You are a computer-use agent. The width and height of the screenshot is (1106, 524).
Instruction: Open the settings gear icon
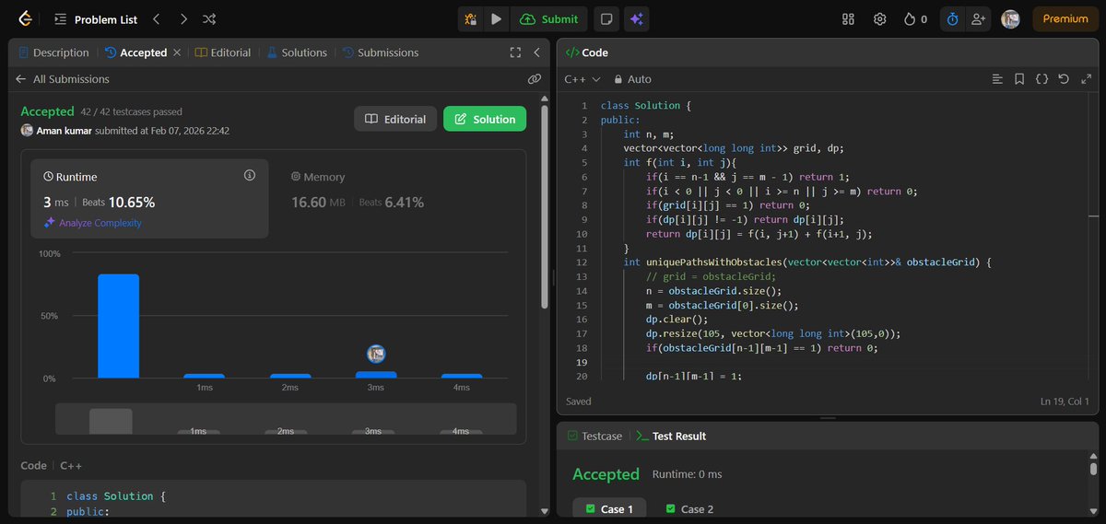[880, 18]
